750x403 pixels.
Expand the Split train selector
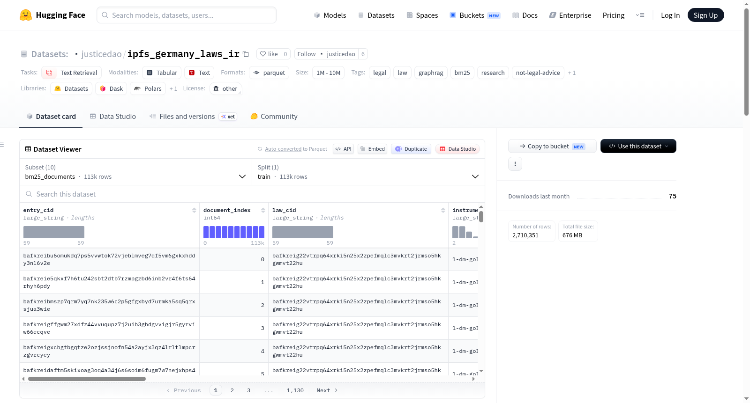coord(368,172)
